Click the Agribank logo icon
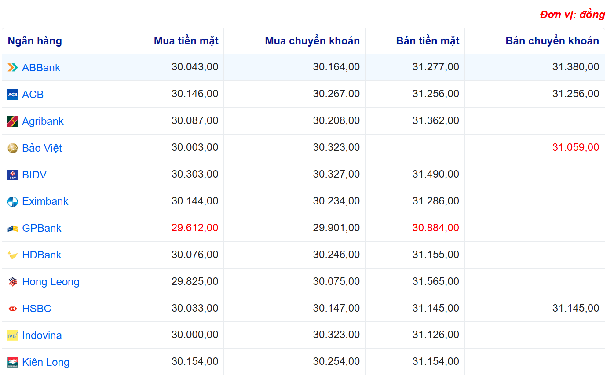This screenshot has width=607, height=375. 13,121
